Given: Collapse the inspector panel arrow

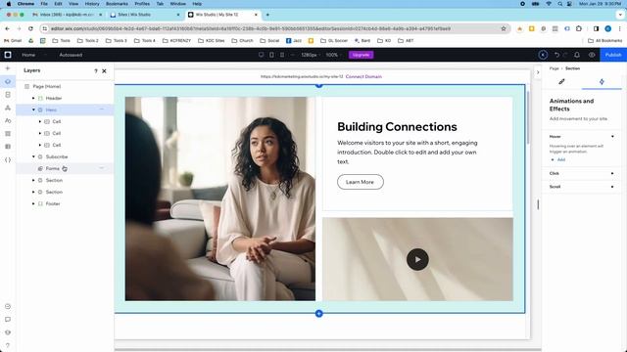Looking at the screenshot, I should pyautogui.click(x=538, y=72).
